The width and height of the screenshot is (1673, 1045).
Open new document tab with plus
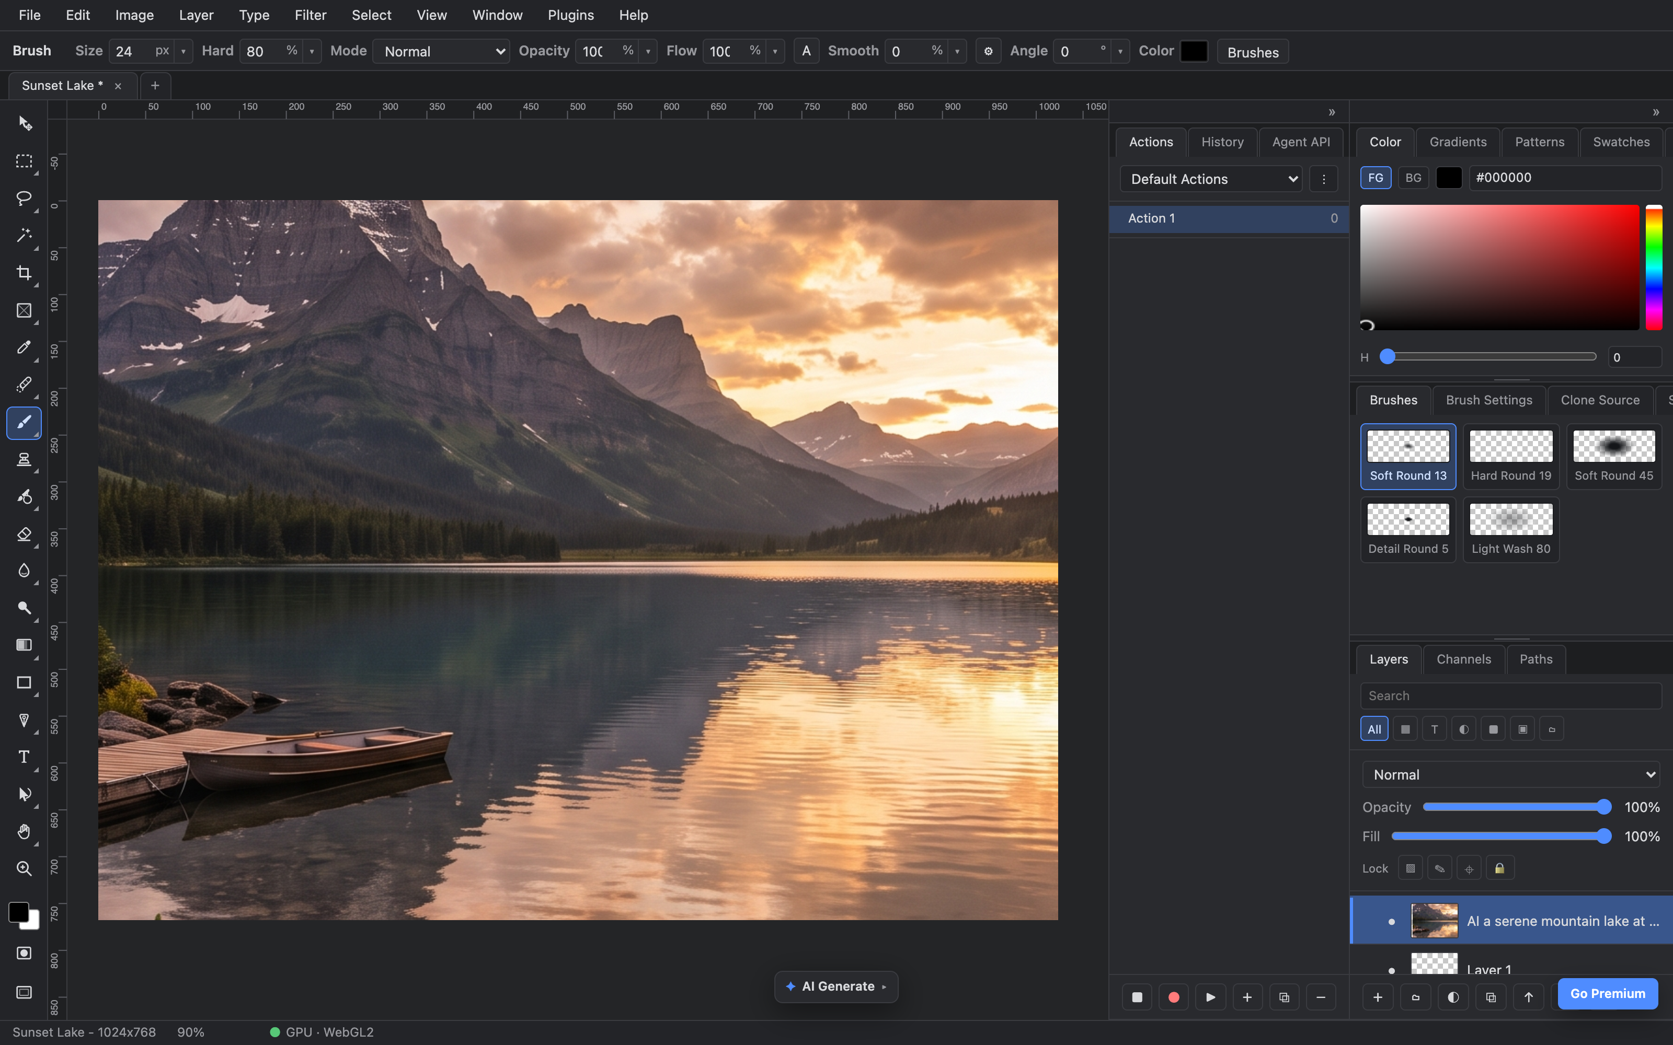[155, 85]
